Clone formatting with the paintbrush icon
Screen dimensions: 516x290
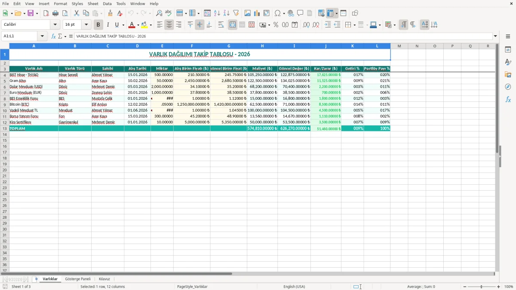click(111, 13)
